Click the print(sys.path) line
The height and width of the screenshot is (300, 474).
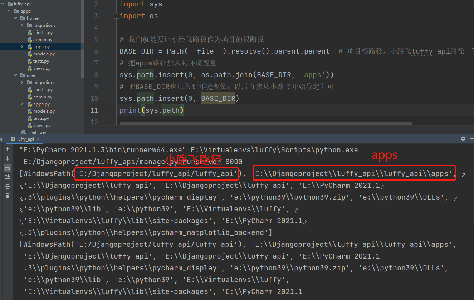click(152, 110)
